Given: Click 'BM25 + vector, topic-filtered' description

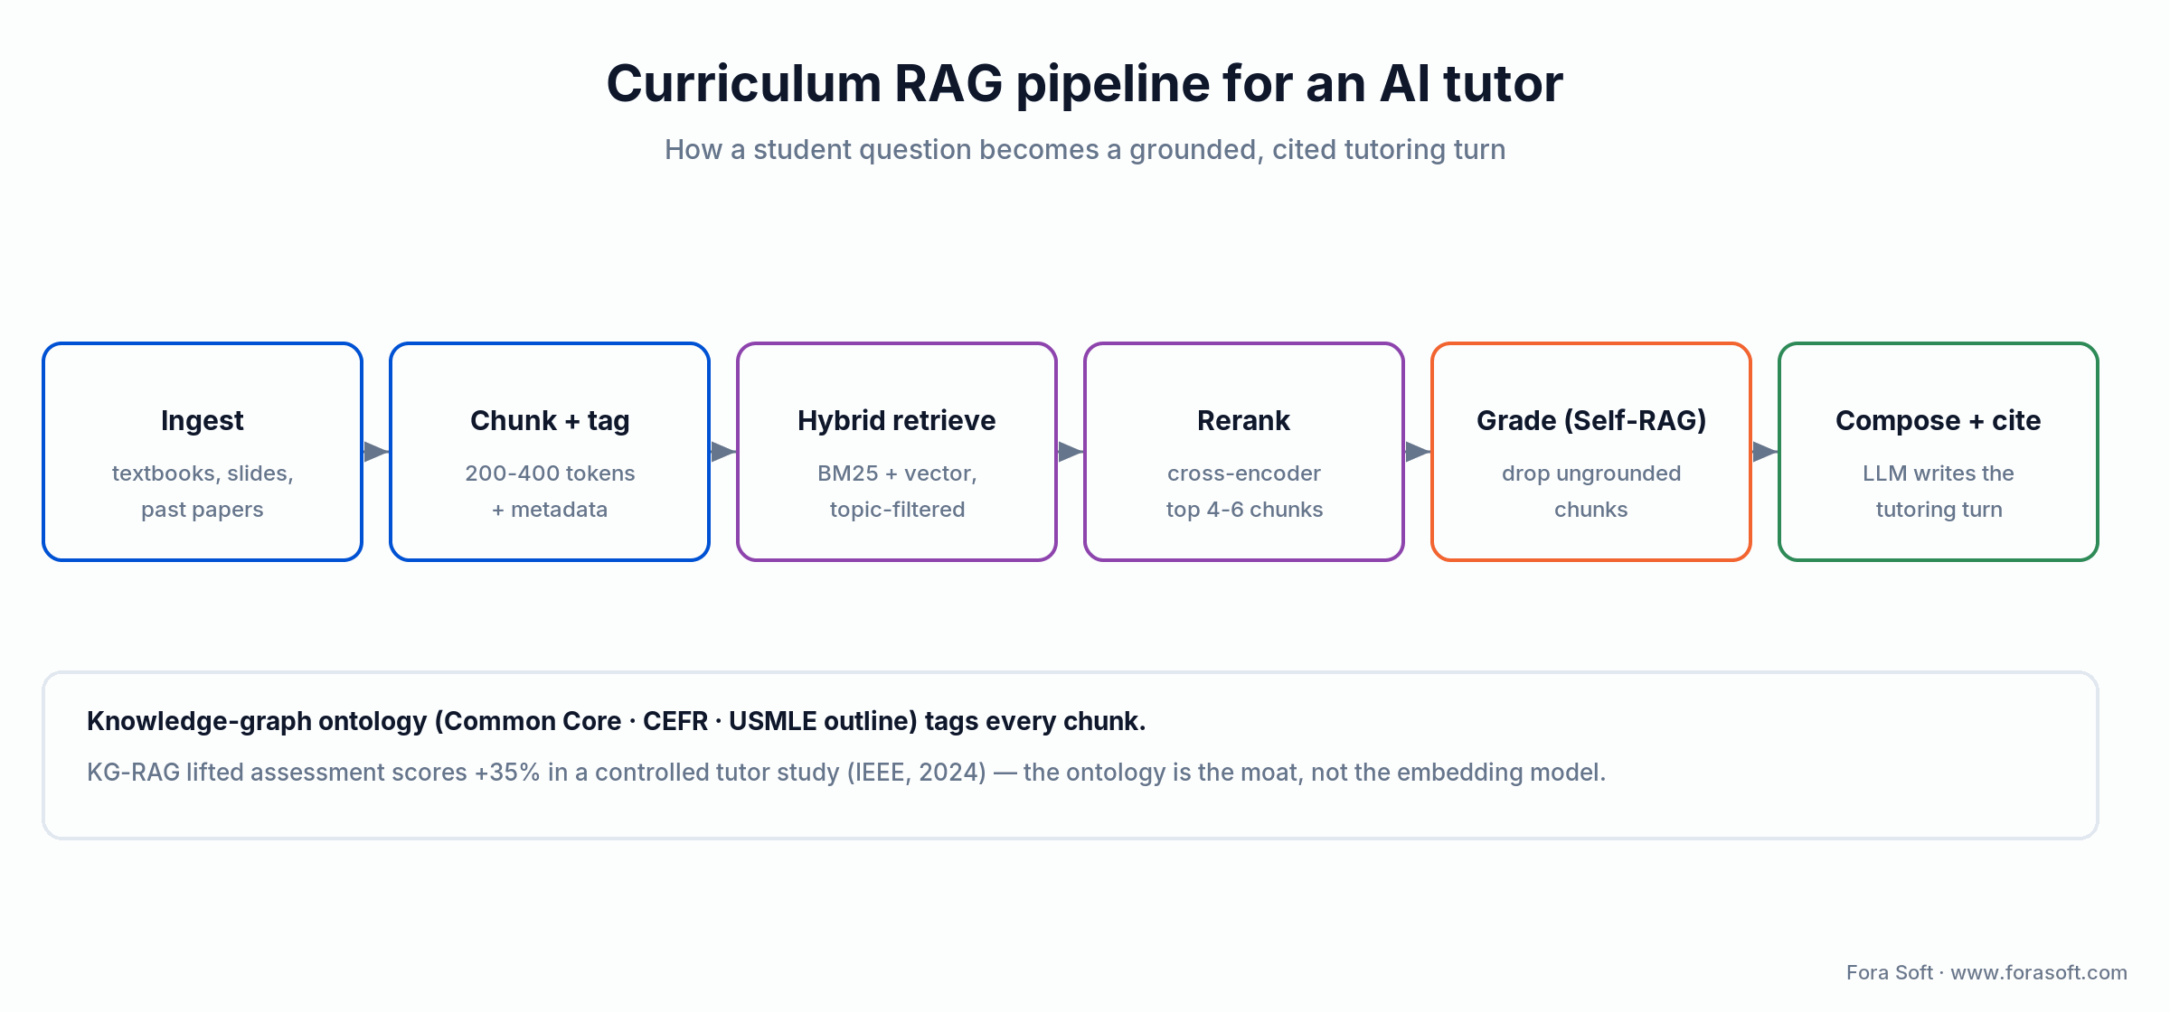Looking at the screenshot, I should pos(897,492).
